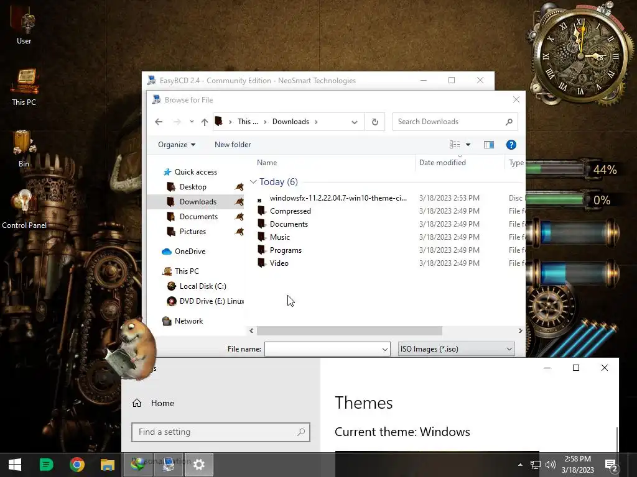Click the file list's left scroll arrow
The image size is (637, 477).
point(251,331)
